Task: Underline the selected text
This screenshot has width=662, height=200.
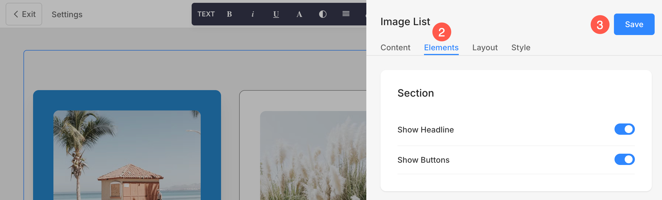Action: click(276, 14)
